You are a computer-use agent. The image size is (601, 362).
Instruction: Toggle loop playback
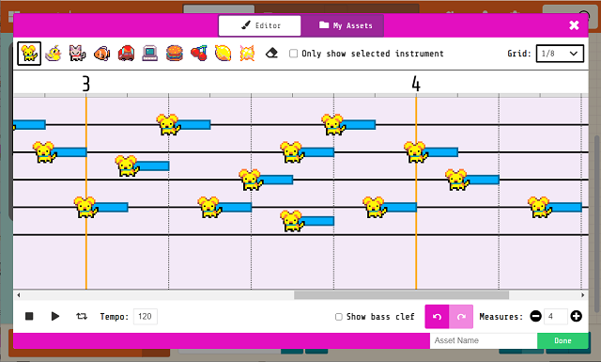click(x=82, y=316)
